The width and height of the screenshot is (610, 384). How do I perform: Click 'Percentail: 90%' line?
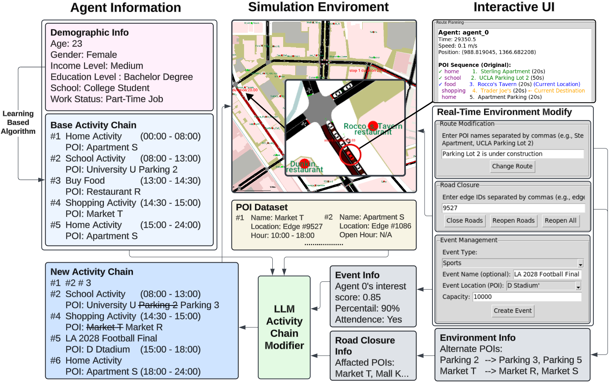tap(367, 308)
